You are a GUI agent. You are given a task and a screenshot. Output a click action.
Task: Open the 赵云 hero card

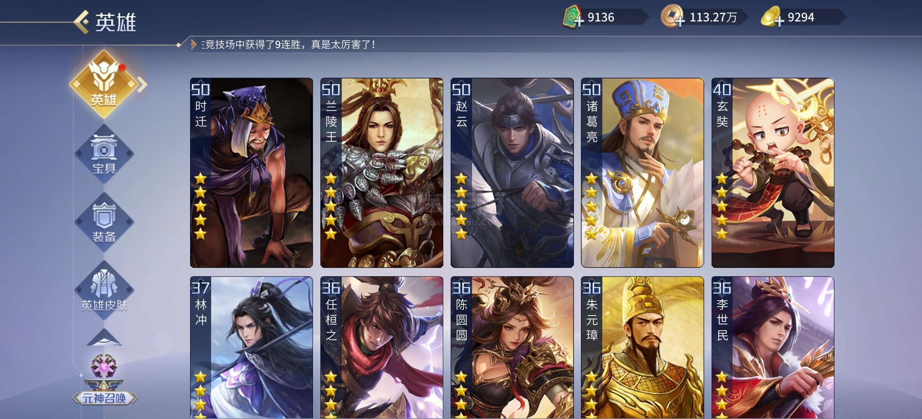[x=512, y=173]
